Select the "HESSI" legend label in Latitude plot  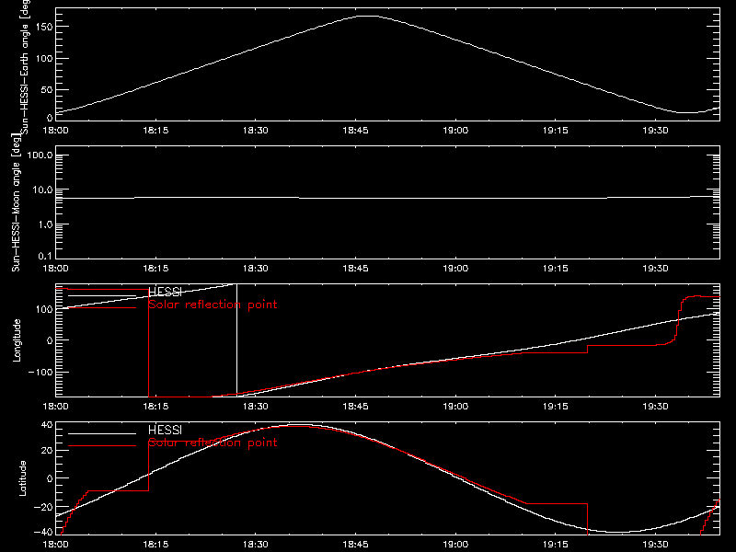point(165,430)
